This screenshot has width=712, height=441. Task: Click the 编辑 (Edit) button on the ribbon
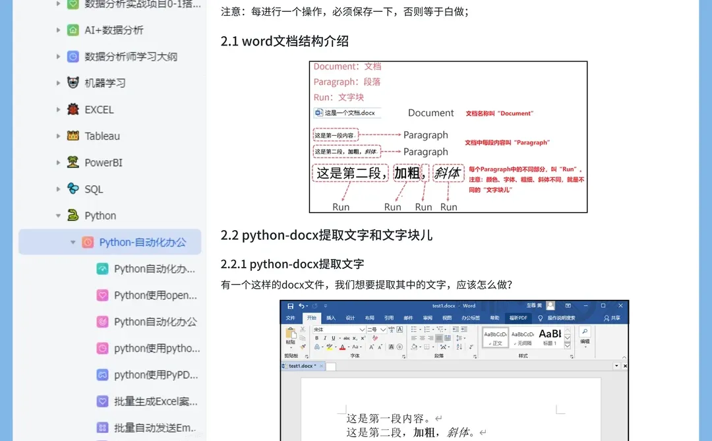coord(584,341)
